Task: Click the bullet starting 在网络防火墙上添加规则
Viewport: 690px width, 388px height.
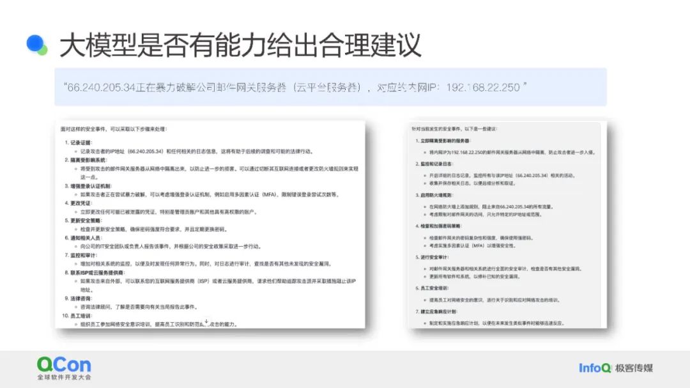Action: [491, 206]
